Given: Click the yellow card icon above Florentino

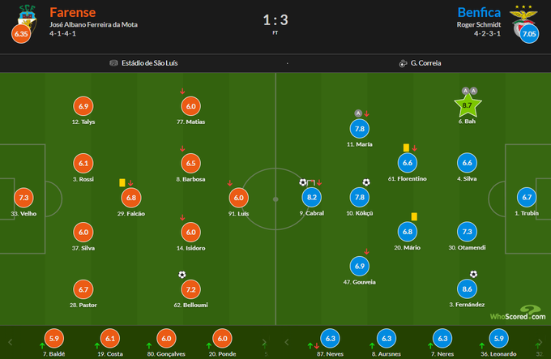Looking at the screenshot, I should pyautogui.click(x=405, y=147).
